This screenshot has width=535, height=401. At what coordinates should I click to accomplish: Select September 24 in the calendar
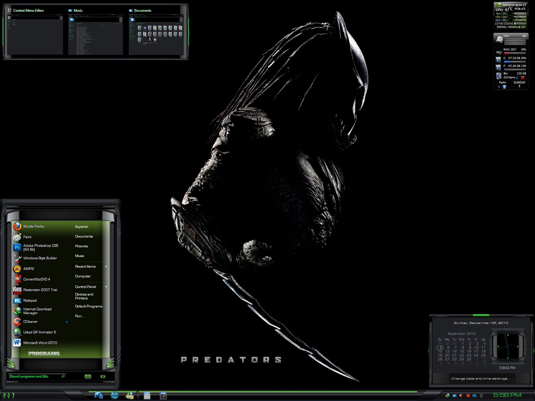(476, 355)
